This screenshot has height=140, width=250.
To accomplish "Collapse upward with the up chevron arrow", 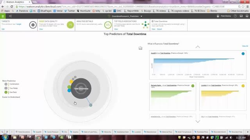I will coord(198,47).
